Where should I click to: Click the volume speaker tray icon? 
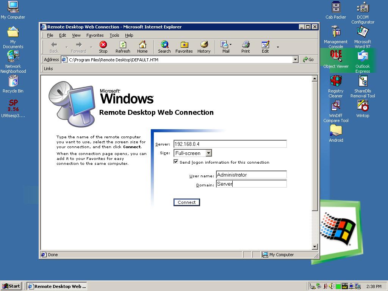tap(332, 286)
